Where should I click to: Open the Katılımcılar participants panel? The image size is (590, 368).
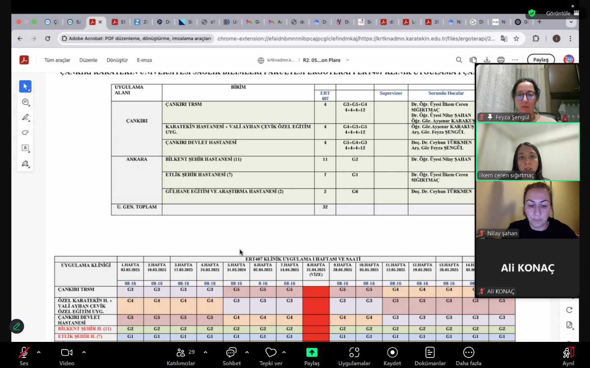(181, 356)
